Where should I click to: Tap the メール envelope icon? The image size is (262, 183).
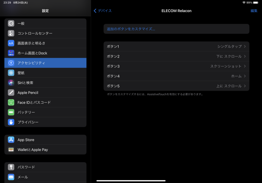tap(11, 177)
